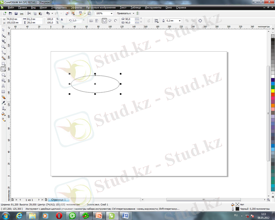Select the Eyedropper tool
Image resolution: width=275 pixels, height=220 pixels.
click(3, 103)
